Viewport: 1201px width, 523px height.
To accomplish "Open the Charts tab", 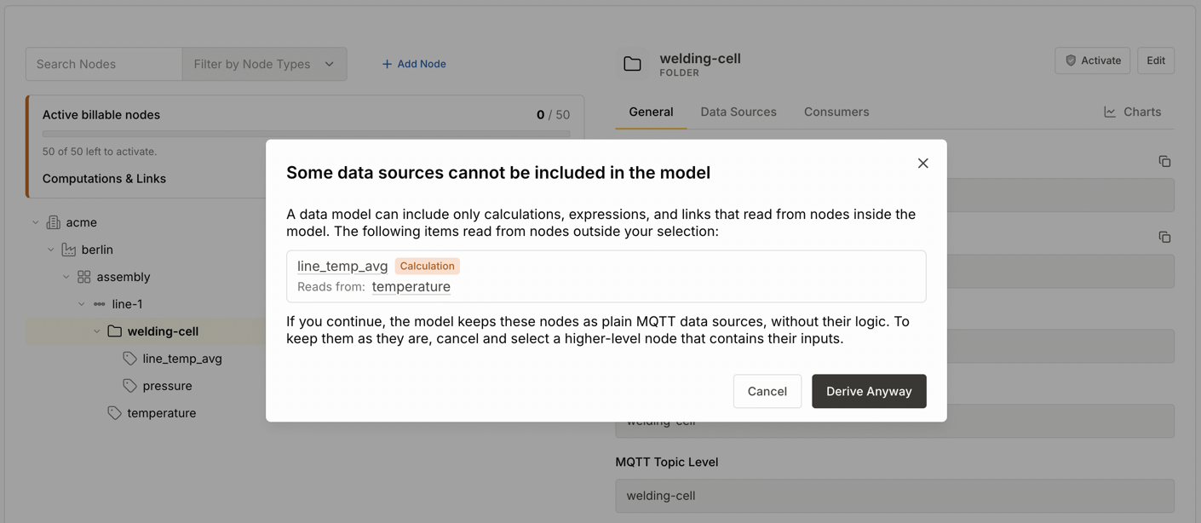I will [x=1133, y=112].
